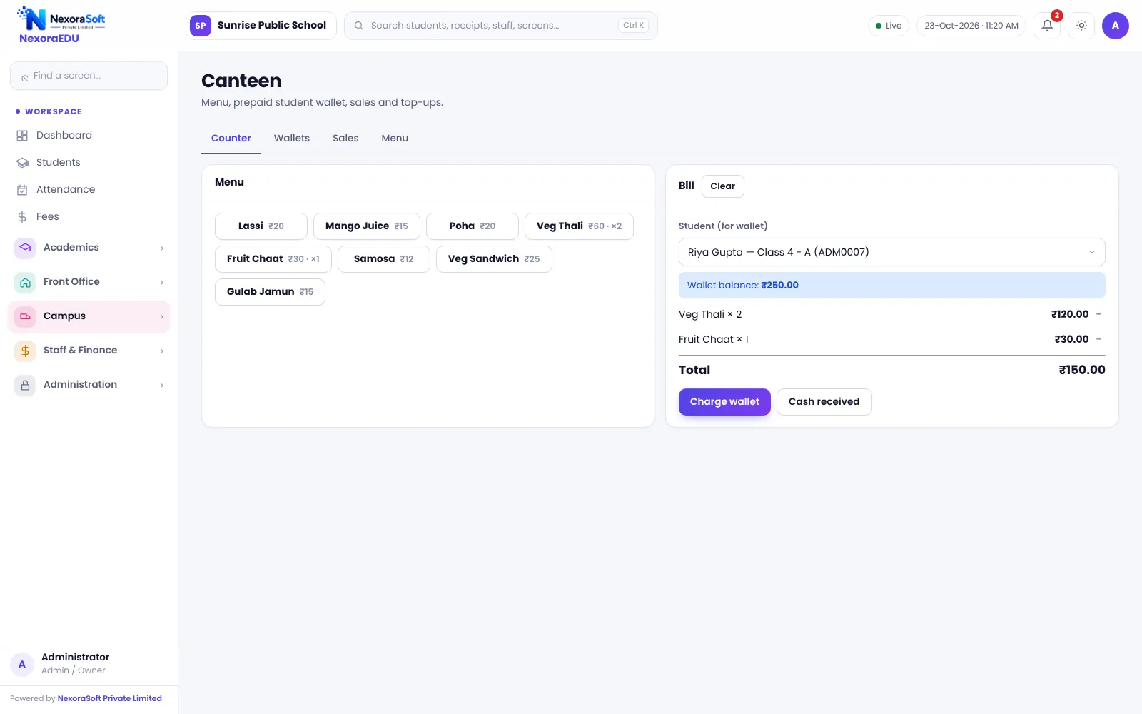Remove Fruit Chaat line from bill
Image resolution: width=1142 pixels, height=714 pixels.
[1098, 339]
